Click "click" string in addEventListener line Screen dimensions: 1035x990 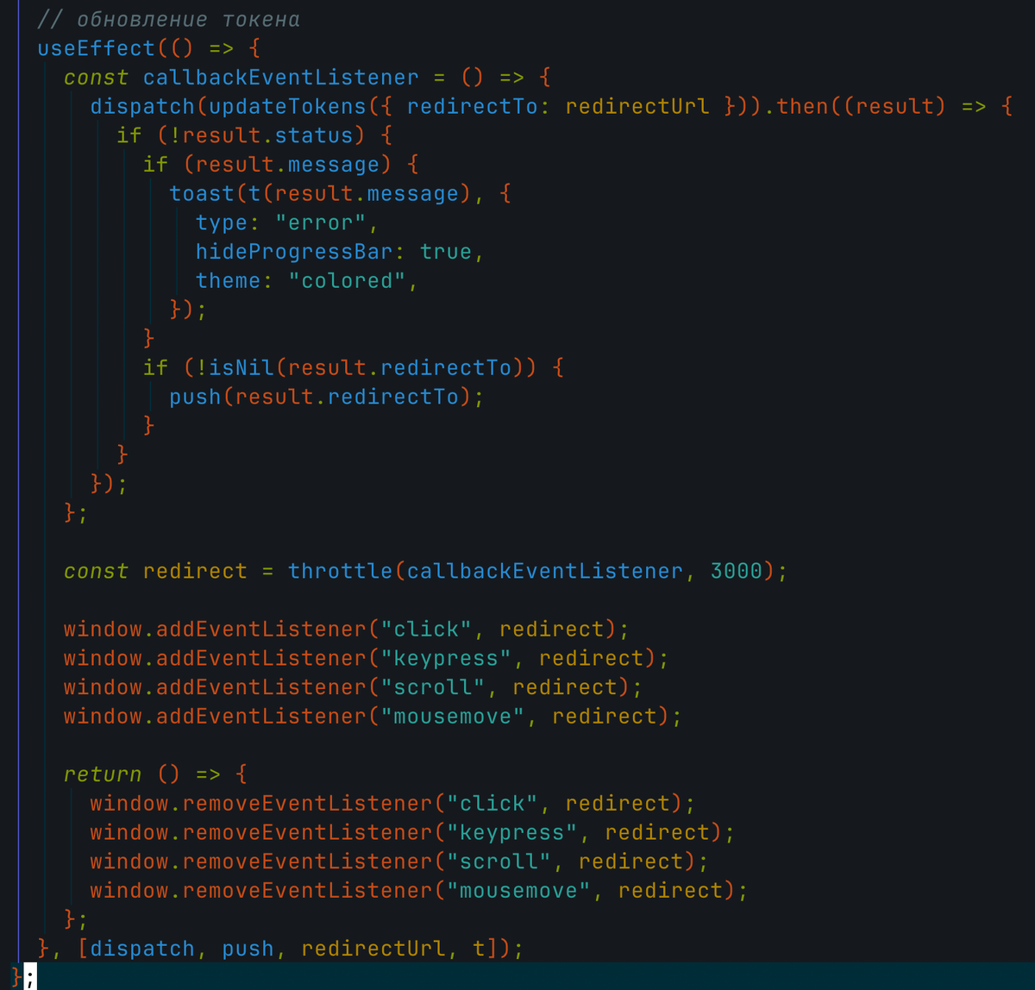(427, 629)
